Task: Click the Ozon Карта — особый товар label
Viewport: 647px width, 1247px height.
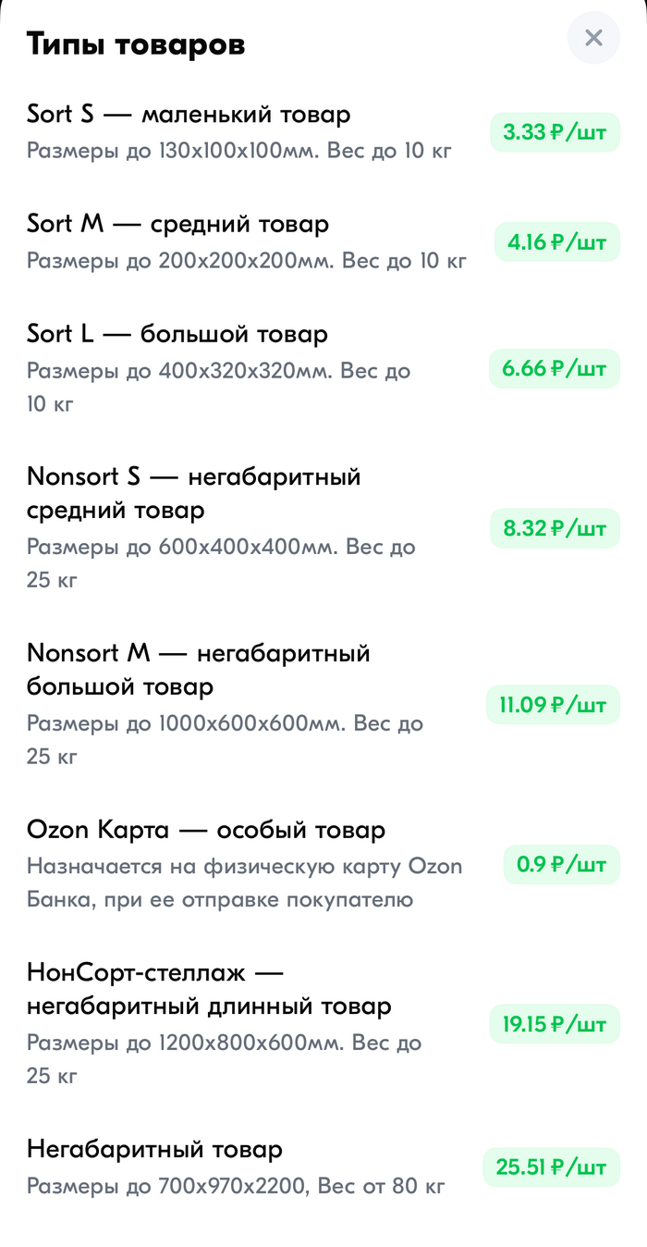Action: click(205, 829)
